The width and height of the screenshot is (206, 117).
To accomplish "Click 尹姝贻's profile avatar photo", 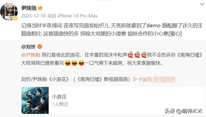I will point(9,12).
